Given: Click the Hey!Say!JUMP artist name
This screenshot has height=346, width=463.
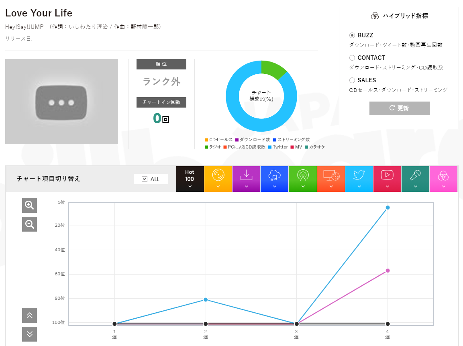Looking at the screenshot, I should 24,27.
